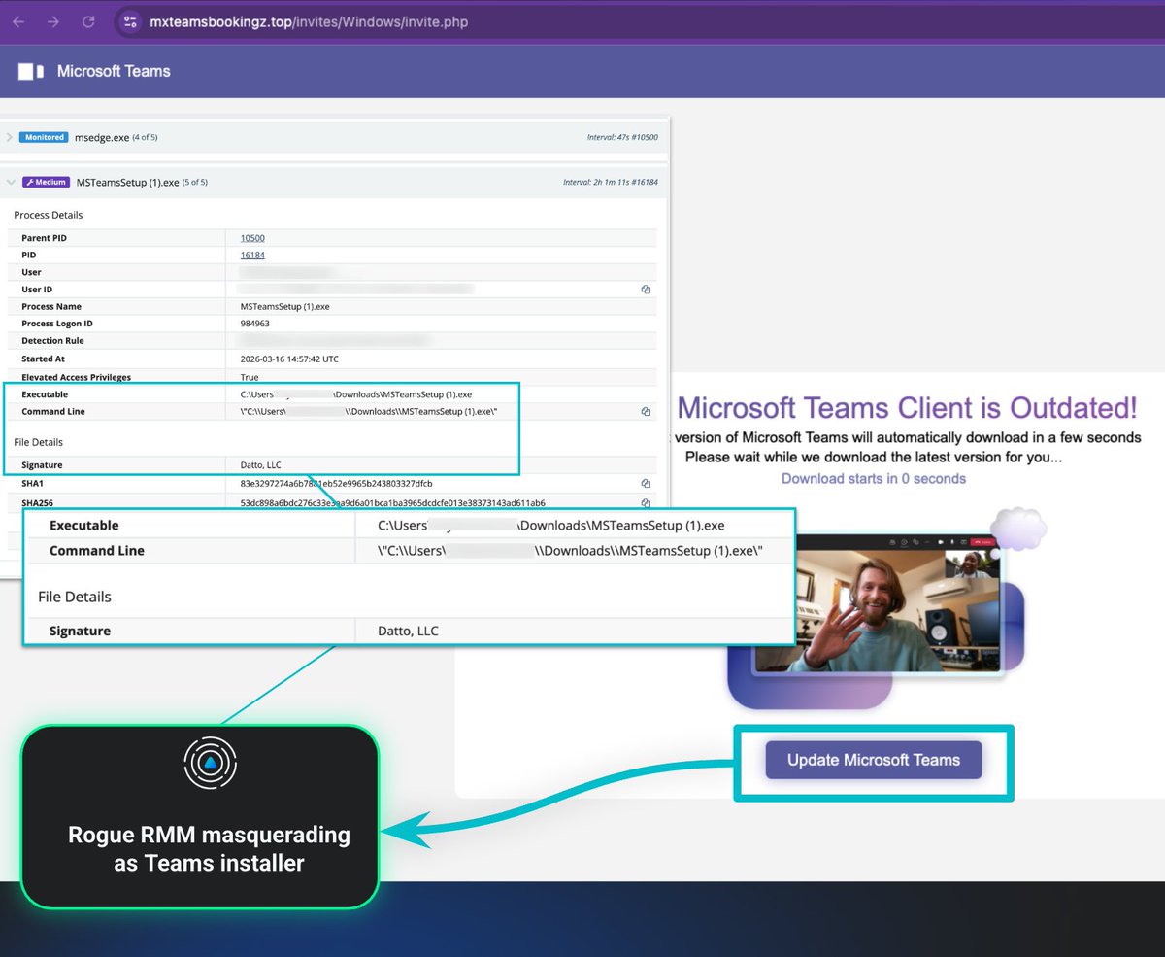Open the PID 16184 link
Image resolution: width=1165 pixels, height=957 pixels.
252,256
